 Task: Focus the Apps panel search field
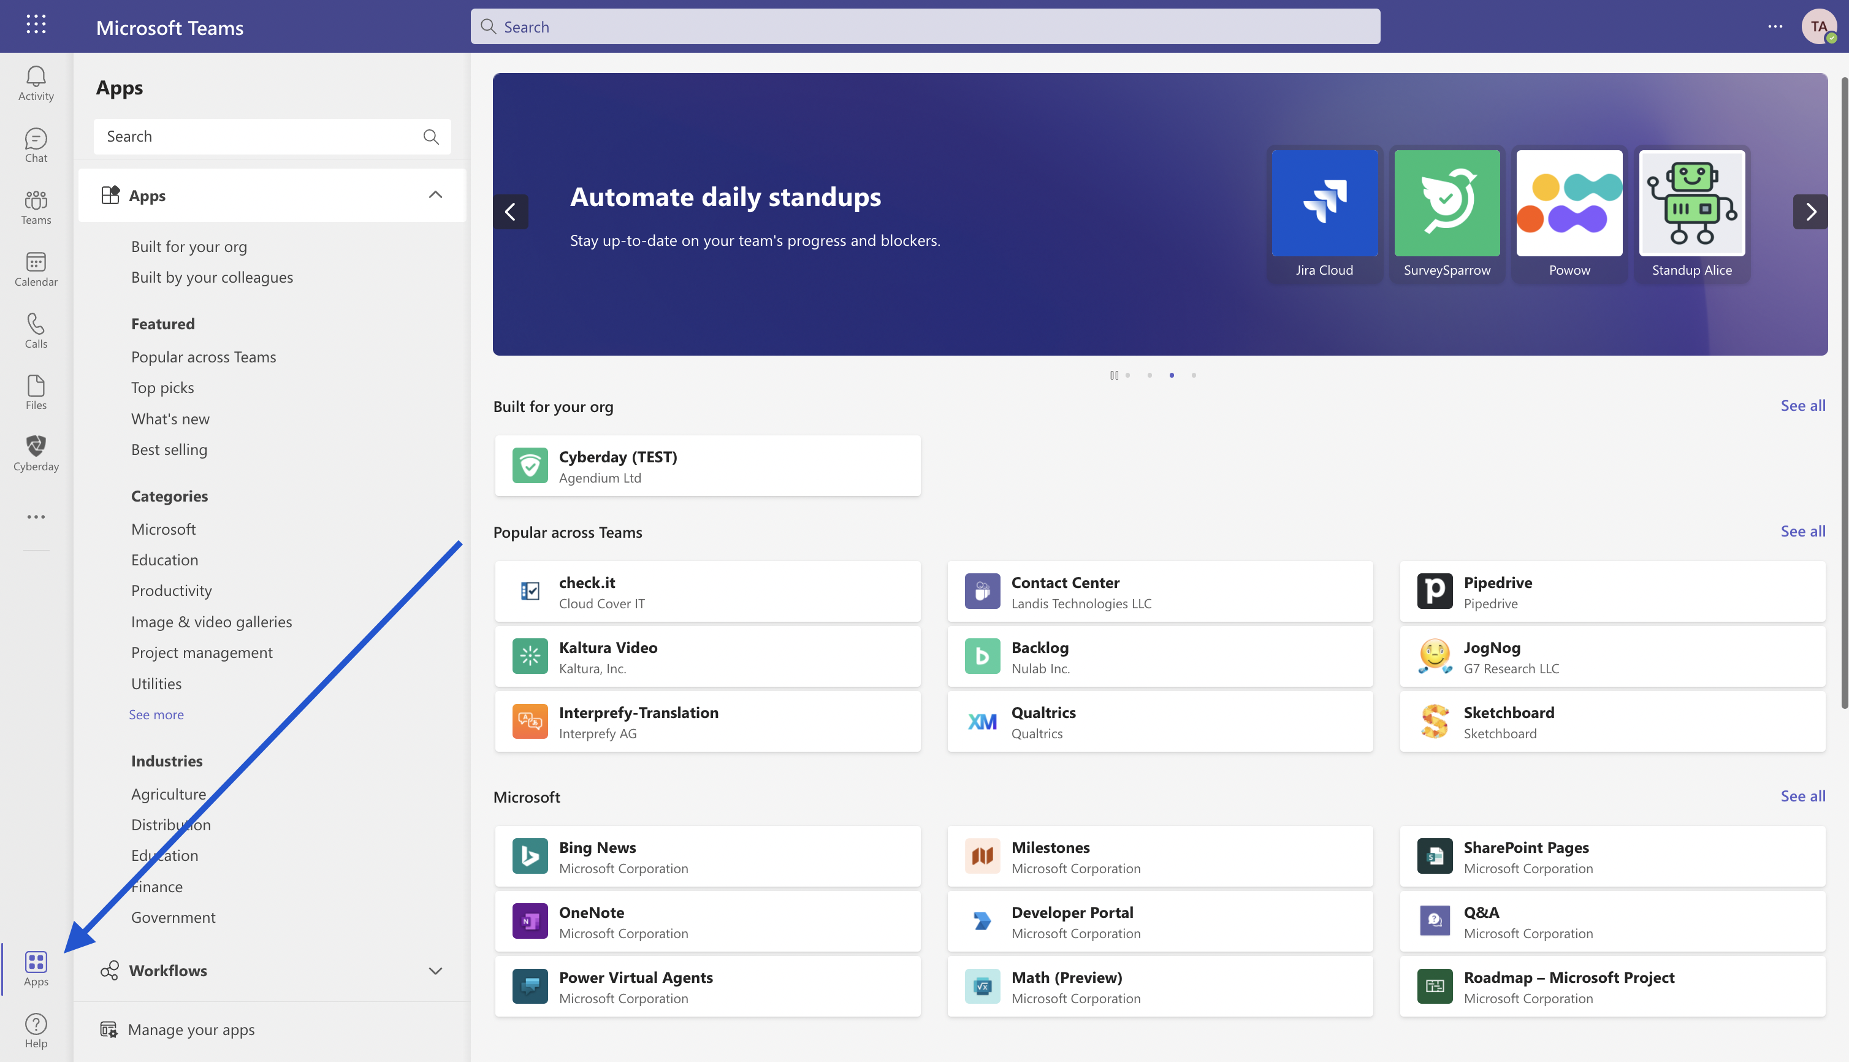(272, 136)
